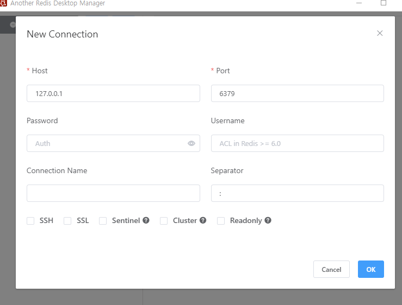Enable the SSL checkbox
402x305 pixels.
coord(67,220)
